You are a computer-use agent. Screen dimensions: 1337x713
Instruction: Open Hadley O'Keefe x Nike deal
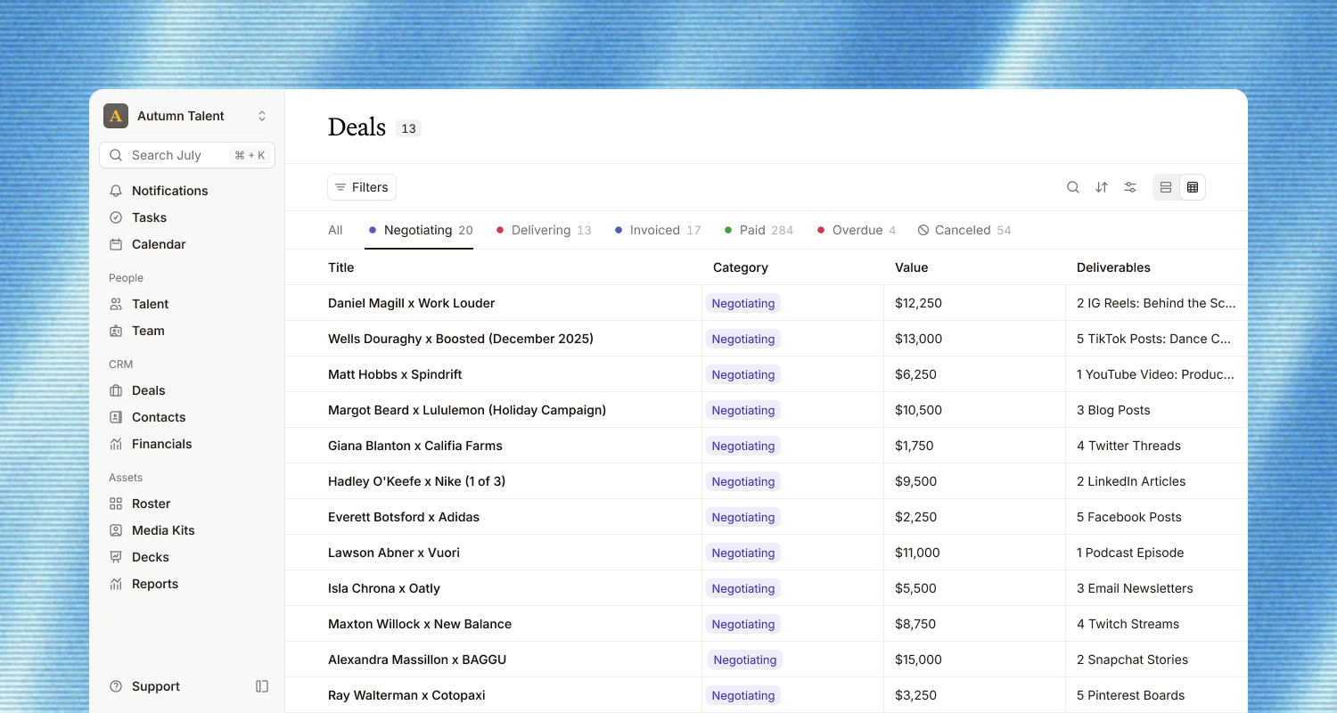416,481
